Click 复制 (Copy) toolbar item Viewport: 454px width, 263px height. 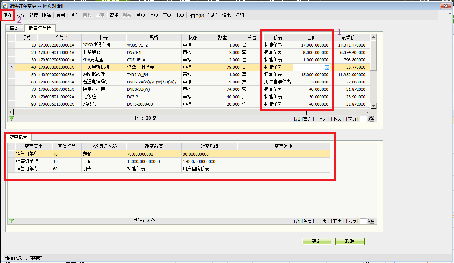click(60, 15)
